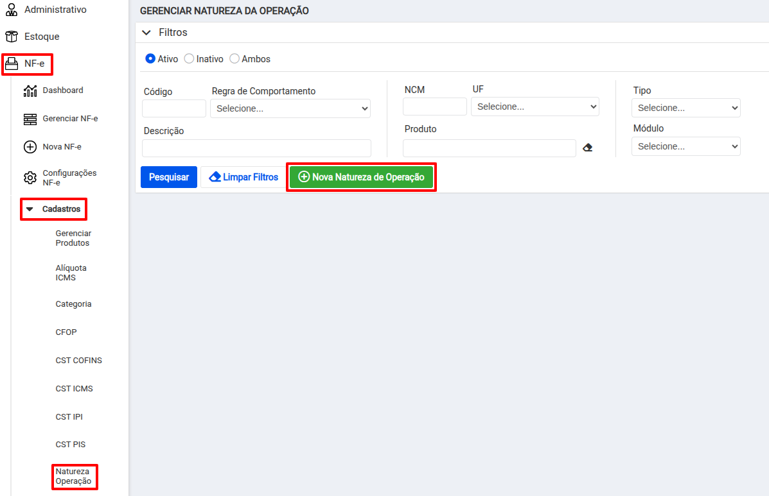Click the Pesquisar button
Viewport: 769px width, 496px height.
tap(169, 177)
